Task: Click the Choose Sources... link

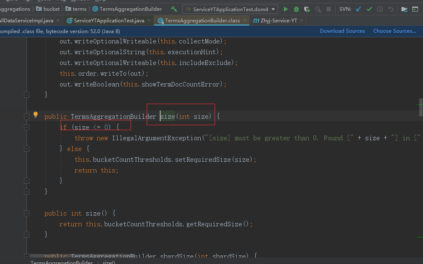Action: click(394, 31)
